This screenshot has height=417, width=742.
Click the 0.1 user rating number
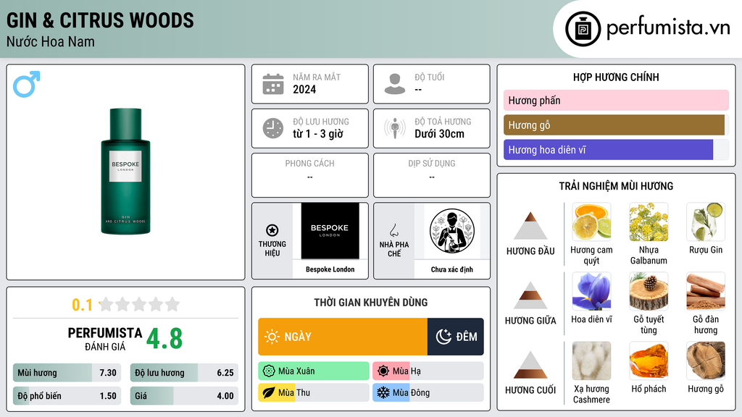coord(82,305)
